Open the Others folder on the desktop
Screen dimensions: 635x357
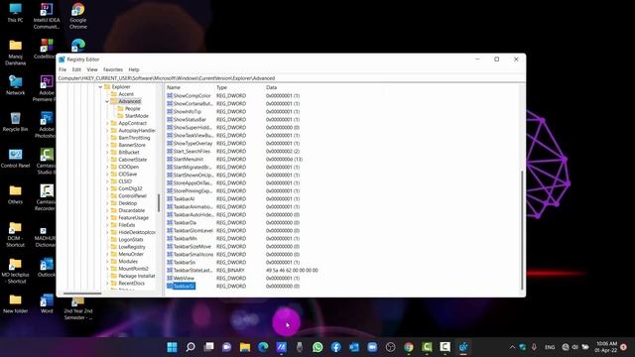[x=16, y=194]
